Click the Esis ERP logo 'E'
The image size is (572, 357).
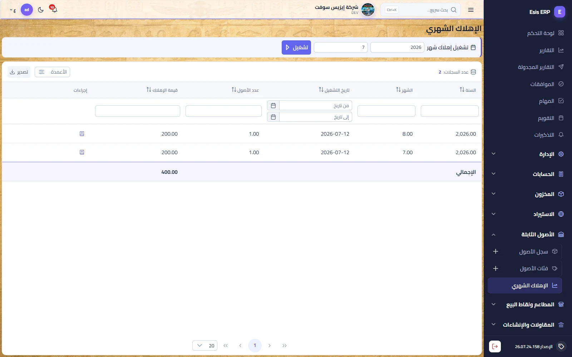point(559,12)
